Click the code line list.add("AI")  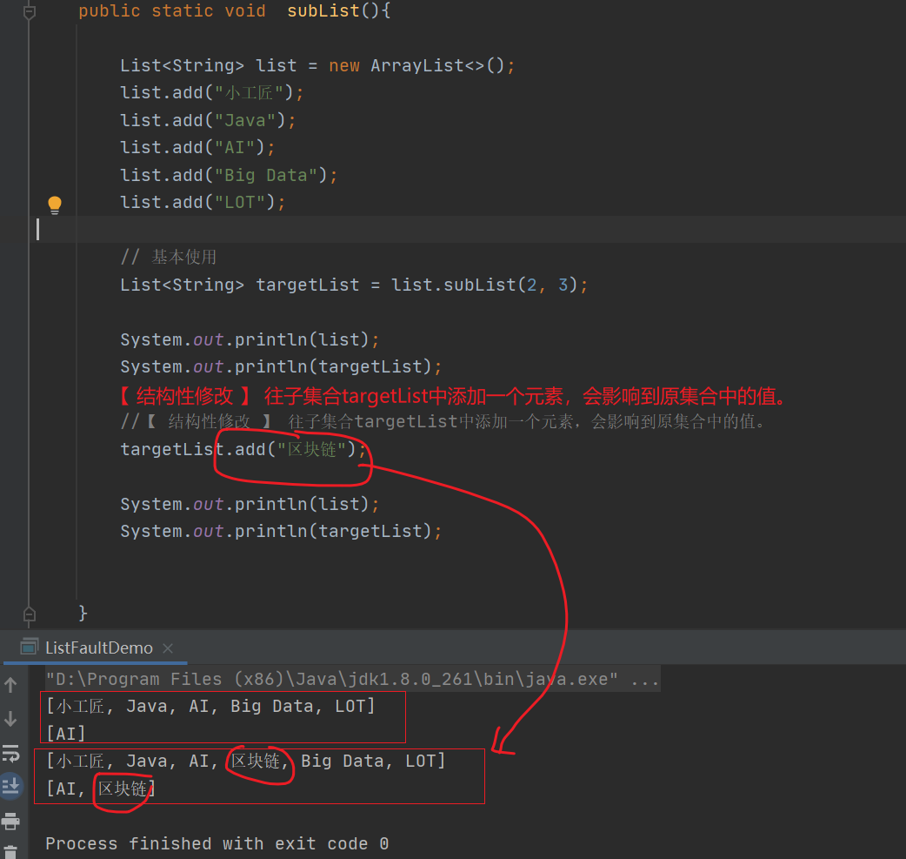tap(197, 147)
